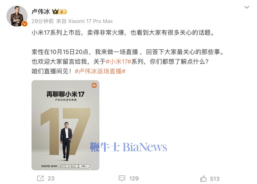This screenshot has width=257, height=184.
Task: Click the 鞭牛士 BiaNews watermark
Action: [x=128, y=147]
